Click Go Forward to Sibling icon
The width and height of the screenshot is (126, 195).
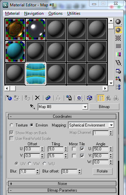[116, 98]
